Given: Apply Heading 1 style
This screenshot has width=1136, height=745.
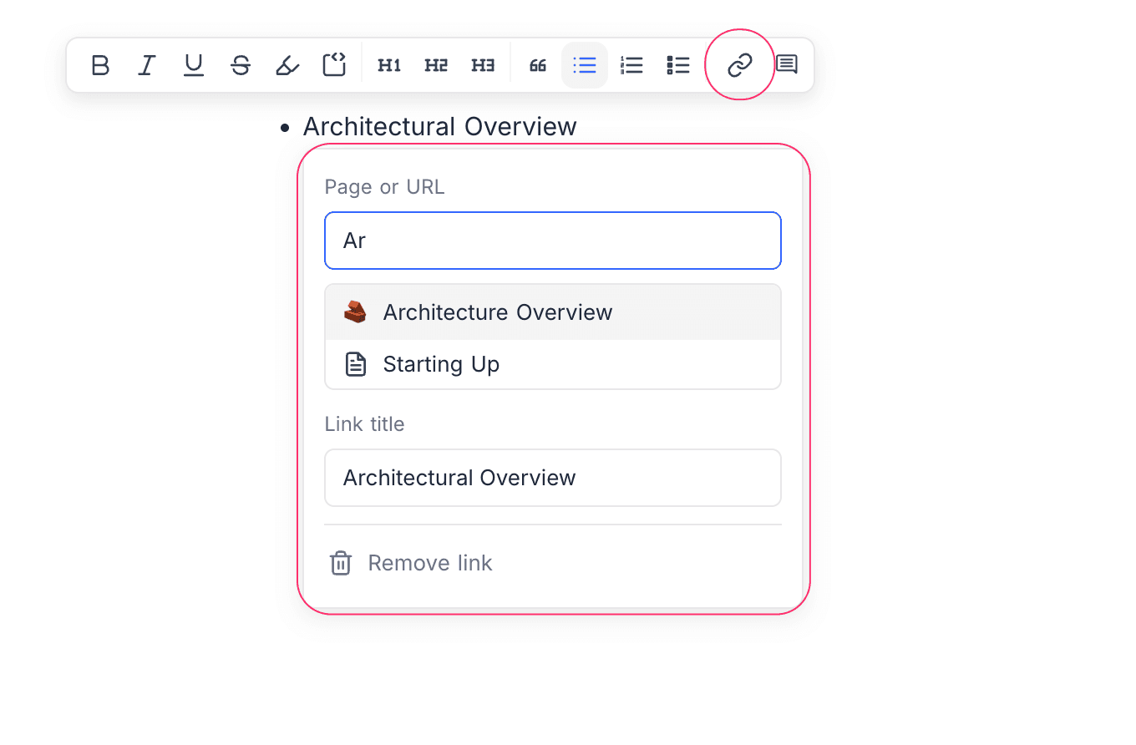Looking at the screenshot, I should pyautogui.click(x=389, y=64).
